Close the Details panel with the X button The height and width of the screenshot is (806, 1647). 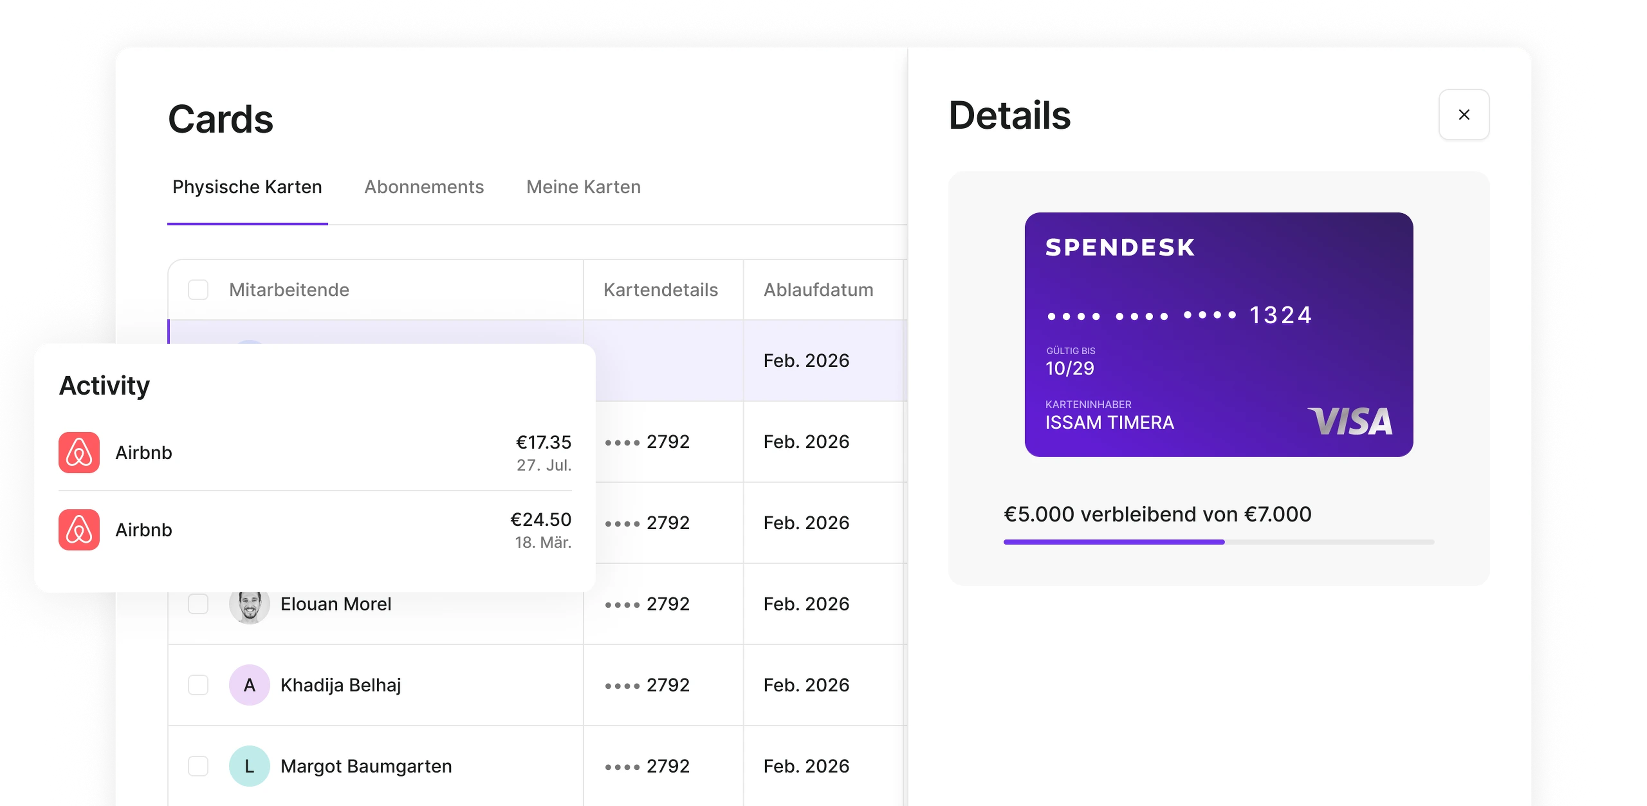point(1464,115)
